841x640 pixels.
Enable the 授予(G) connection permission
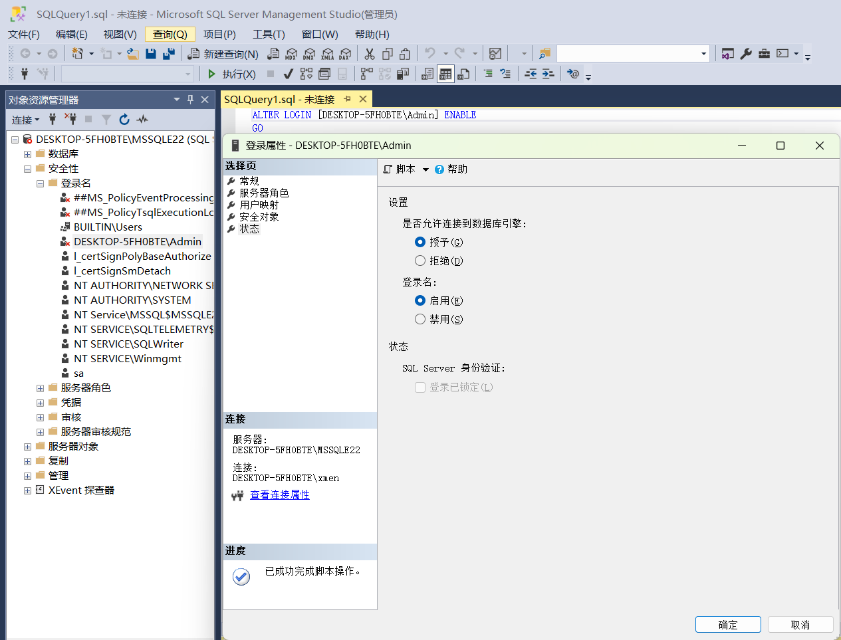(x=420, y=242)
